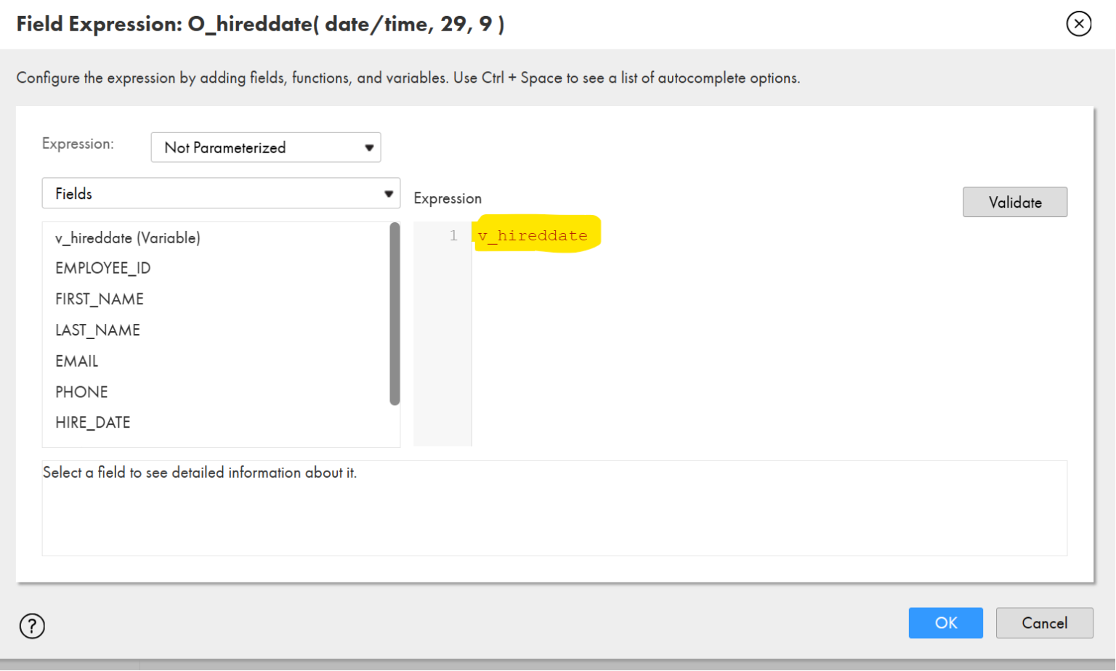The height and width of the screenshot is (671, 1116).
Task: Select the FIRST_NAME field
Action: [99, 298]
